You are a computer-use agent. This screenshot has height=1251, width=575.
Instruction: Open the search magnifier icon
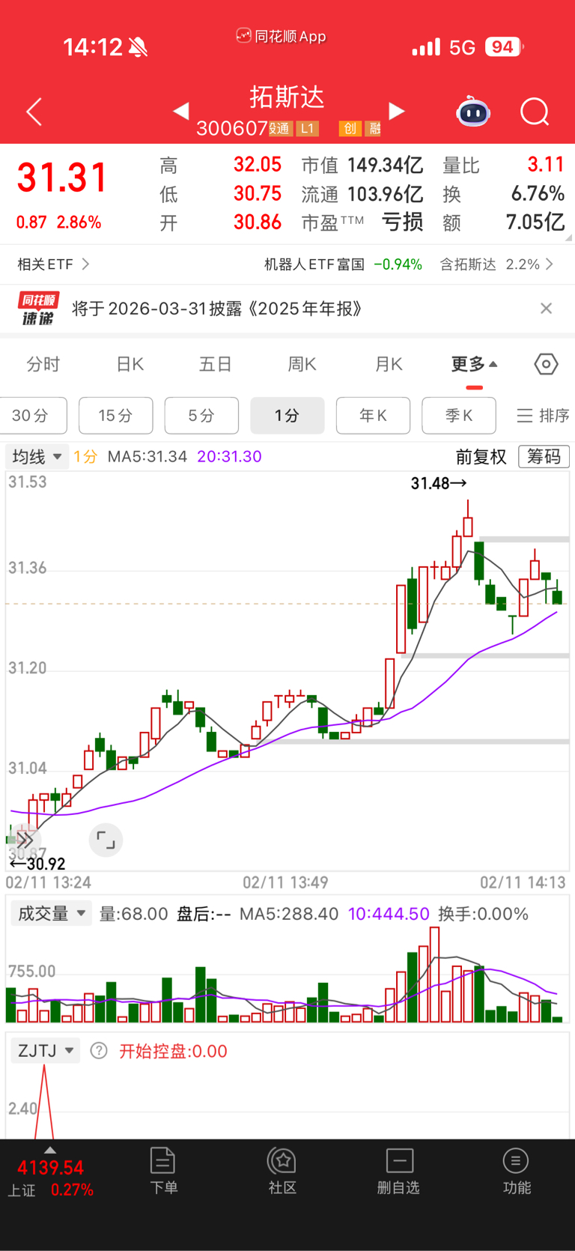coord(535,112)
